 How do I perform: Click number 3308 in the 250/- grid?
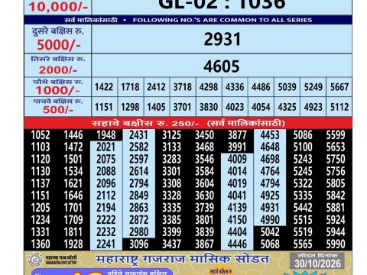pos(172,183)
